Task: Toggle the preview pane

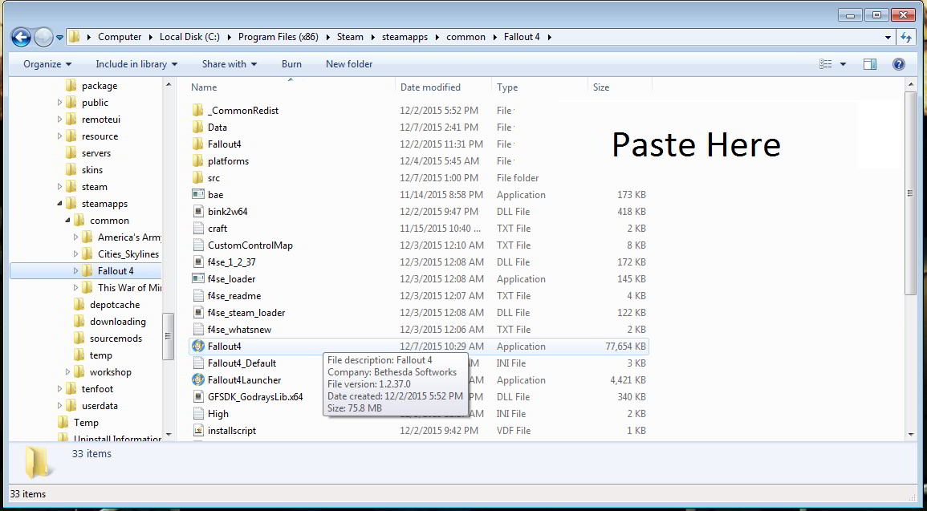Action: pos(869,63)
